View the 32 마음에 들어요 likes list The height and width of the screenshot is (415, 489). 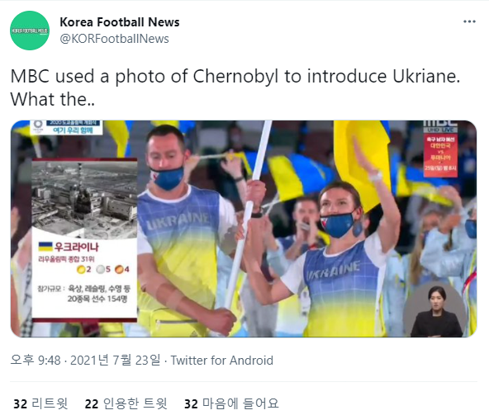pos(231,403)
